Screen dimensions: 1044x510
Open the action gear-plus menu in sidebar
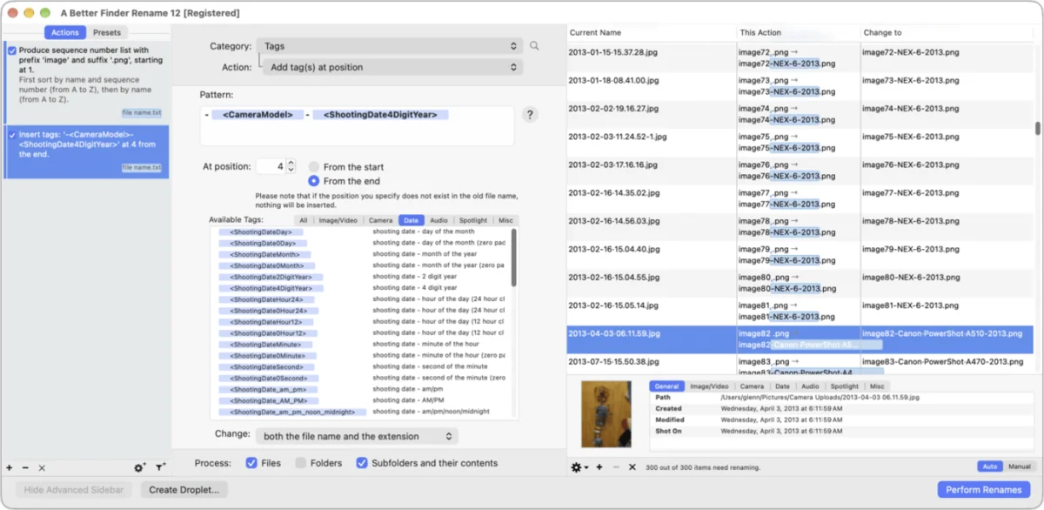click(x=140, y=468)
